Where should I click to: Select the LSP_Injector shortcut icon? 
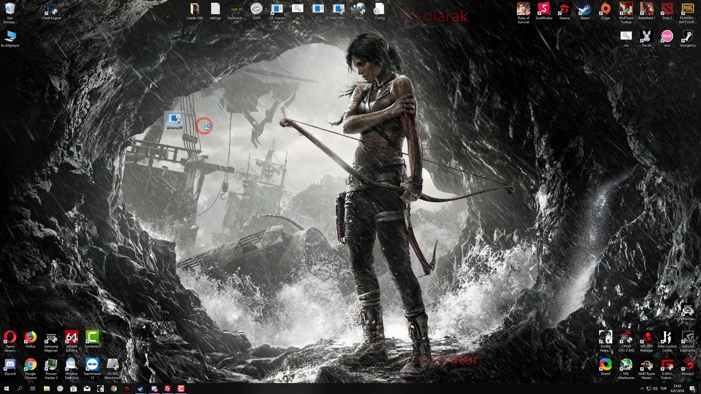277,13
